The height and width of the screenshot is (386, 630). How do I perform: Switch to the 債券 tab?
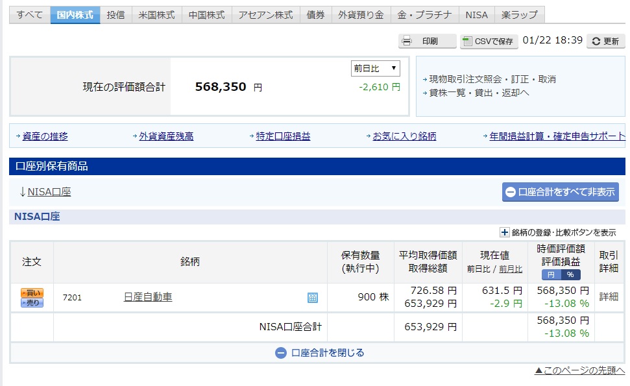click(x=316, y=16)
